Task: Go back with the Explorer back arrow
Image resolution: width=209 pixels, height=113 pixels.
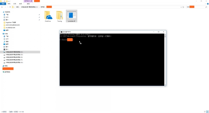Action: click(x=2, y=7)
